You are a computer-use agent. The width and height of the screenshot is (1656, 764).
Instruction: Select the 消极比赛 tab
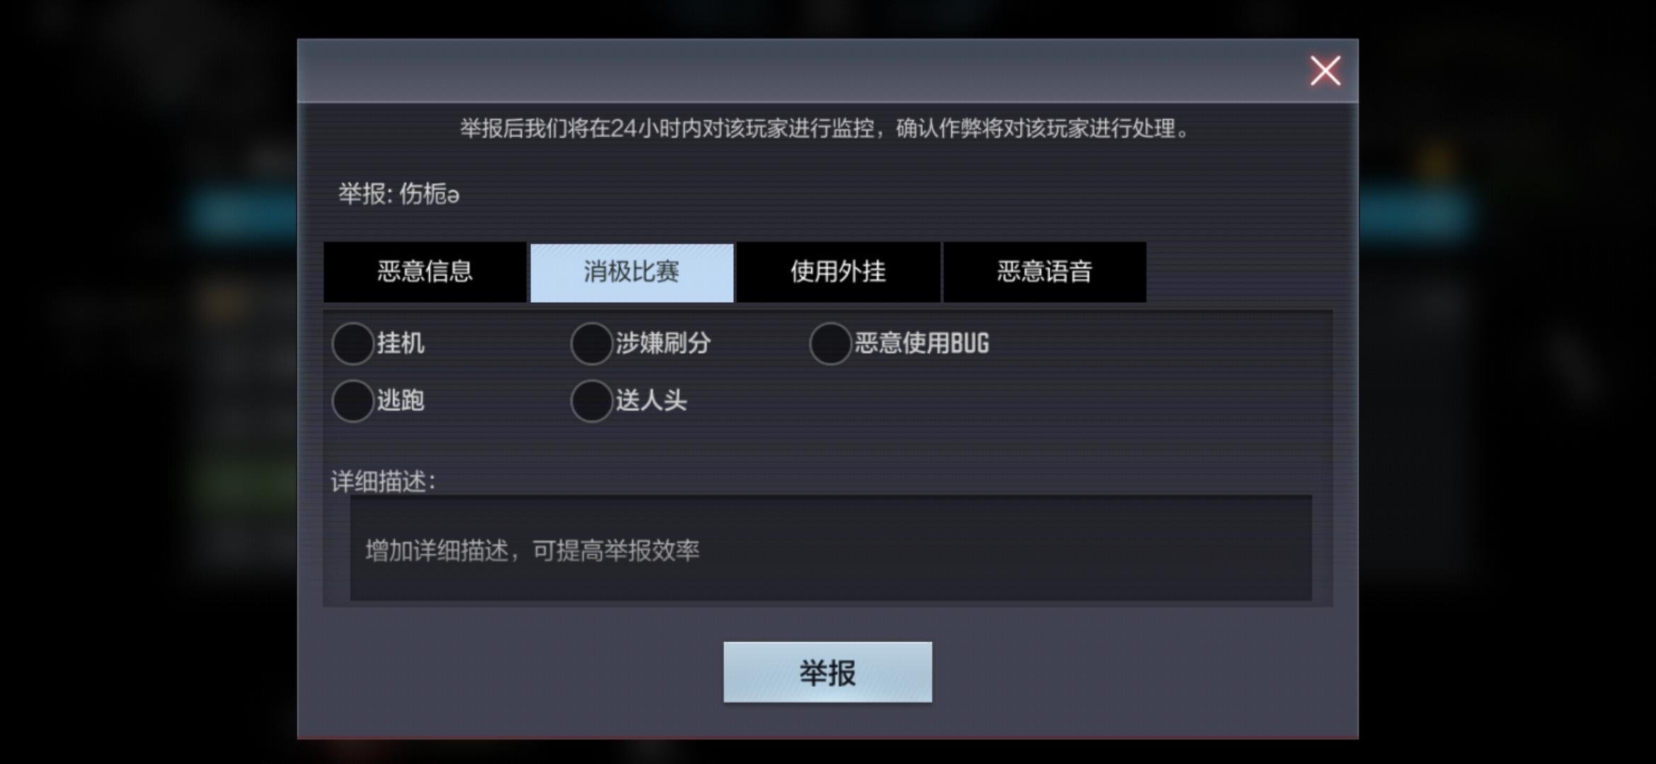coord(632,272)
